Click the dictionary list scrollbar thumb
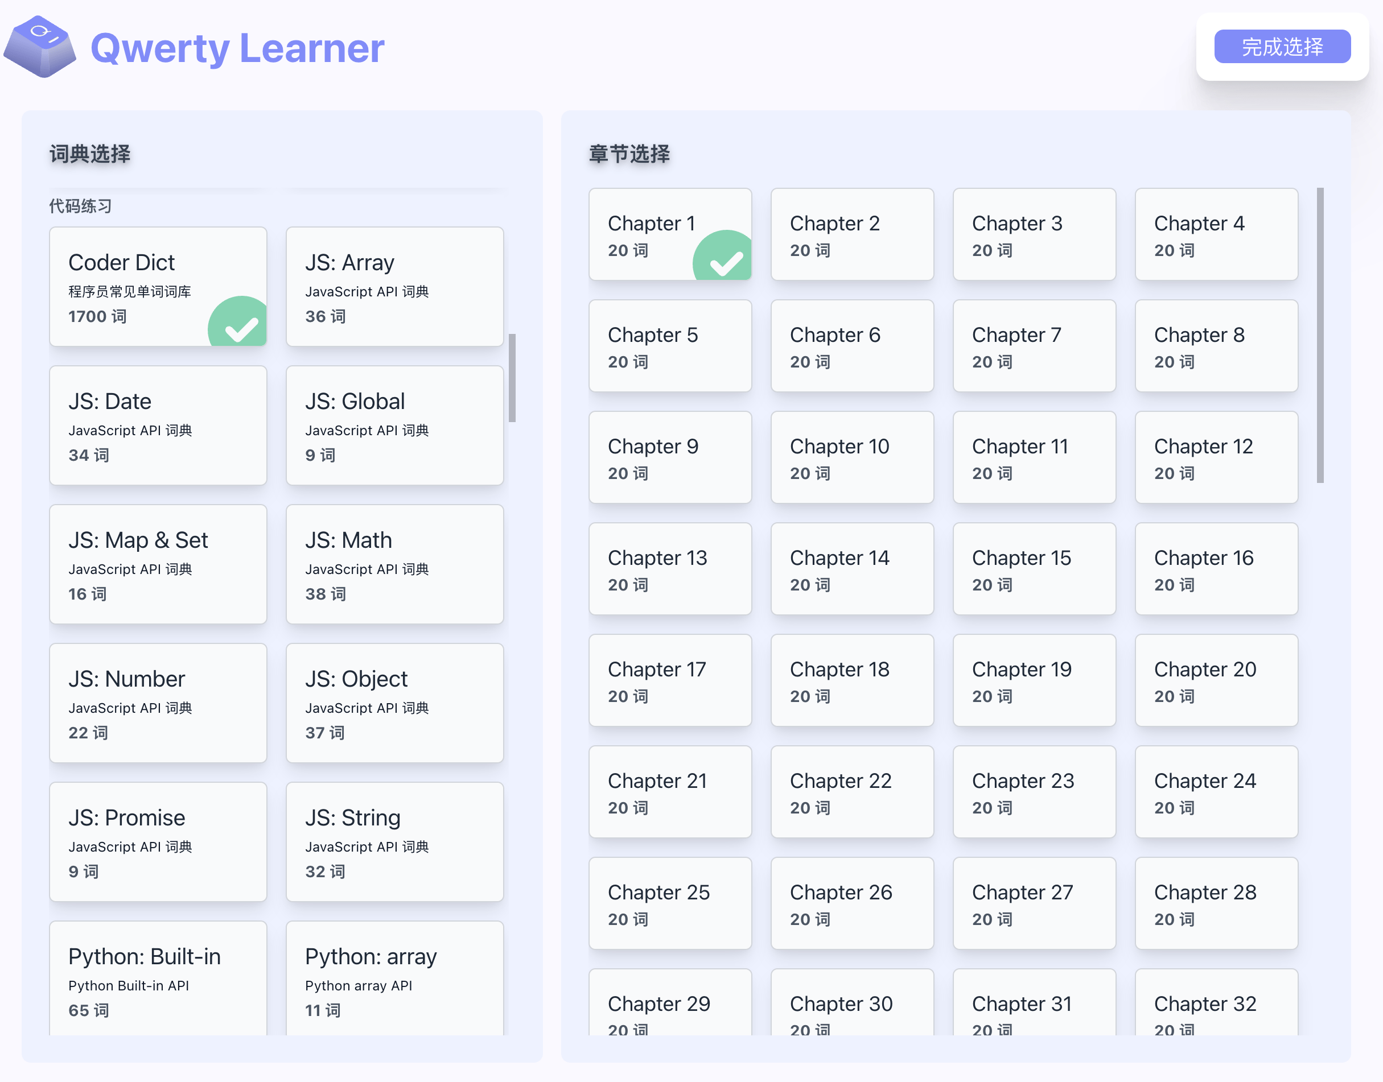Viewport: 1383px width, 1082px height. 512,378
